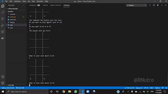Open the Windows action center icon
Image resolution: width=168 pixels, height=94 pixels.
[165, 92]
